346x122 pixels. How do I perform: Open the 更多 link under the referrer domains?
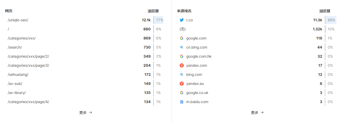pyautogui.click(x=257, y=113)
